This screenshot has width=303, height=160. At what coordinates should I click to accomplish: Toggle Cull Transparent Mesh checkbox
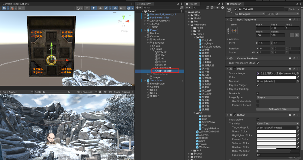point(258,63)
